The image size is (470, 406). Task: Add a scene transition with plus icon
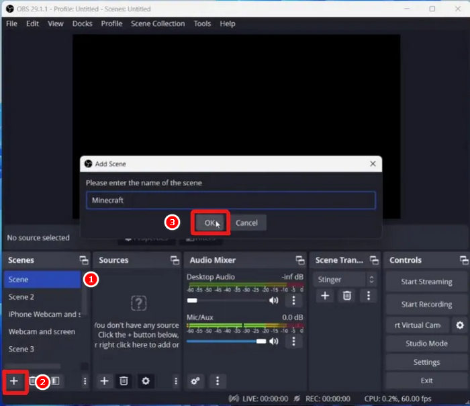[325, 296]
